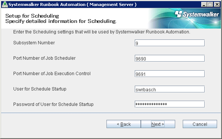This screenshot has width=222, height=139.
Task: Click the window title bar text
Action: point(72,5)
